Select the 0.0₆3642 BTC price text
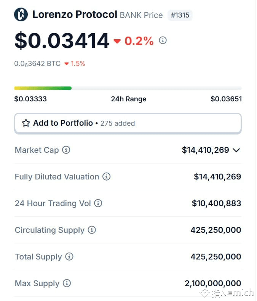Viewport: 257px width, 301px height. coord(37,64)
